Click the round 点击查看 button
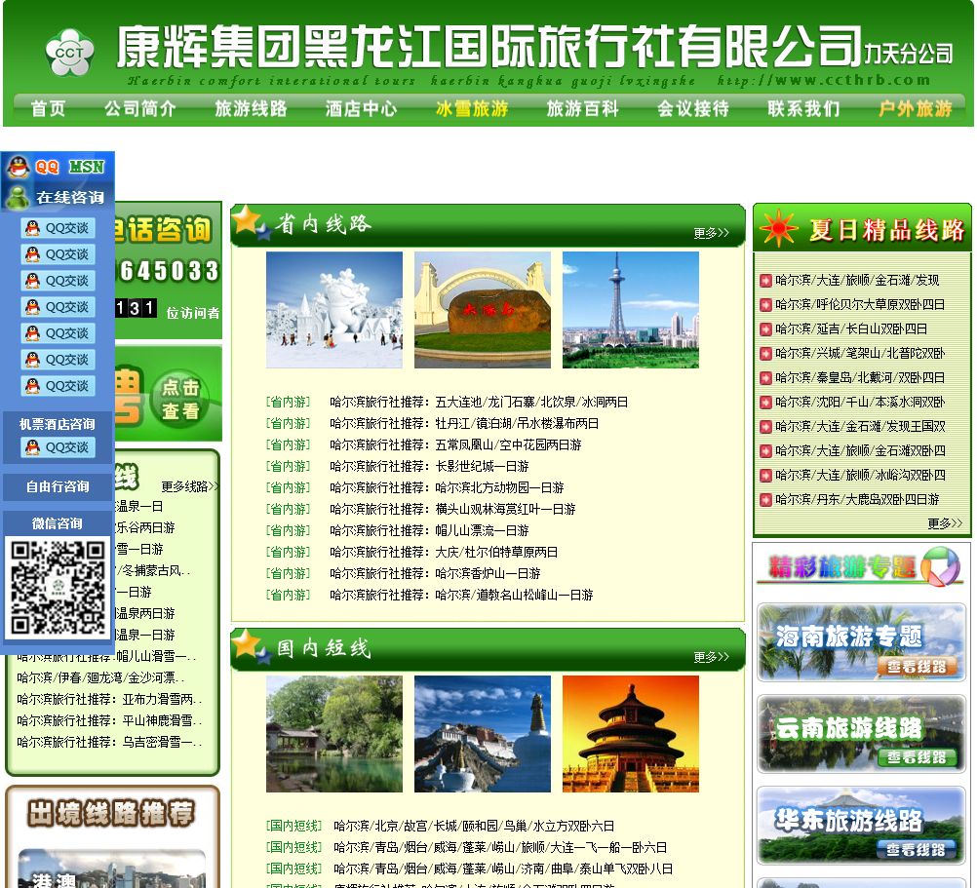The image size is (977, 888). point(180,399)
